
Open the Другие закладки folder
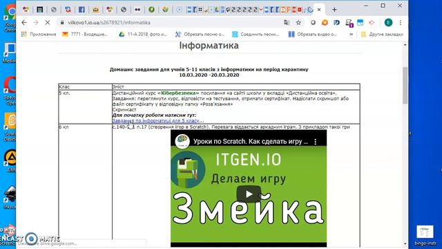click(382, 34)
